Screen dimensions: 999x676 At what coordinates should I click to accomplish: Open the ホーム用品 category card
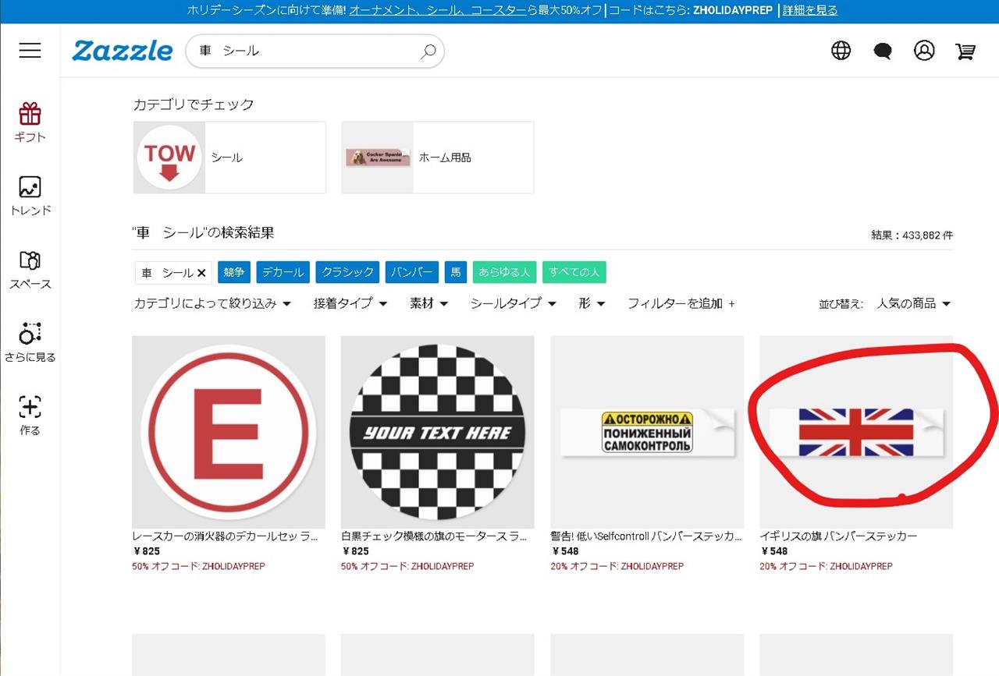pyautogui.click(x=438, y=157)
